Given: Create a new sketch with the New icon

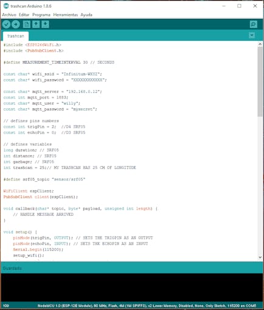Looking at the screenshot, I should tap(27, 24).
